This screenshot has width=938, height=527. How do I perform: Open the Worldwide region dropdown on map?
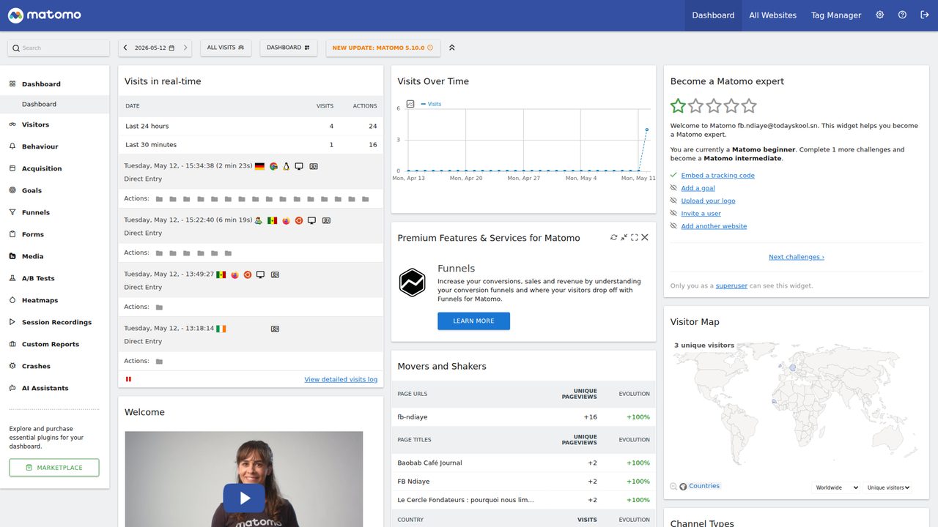click(836, 487)
